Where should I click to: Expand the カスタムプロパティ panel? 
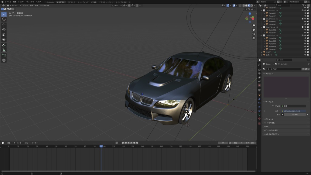[285, 134]
